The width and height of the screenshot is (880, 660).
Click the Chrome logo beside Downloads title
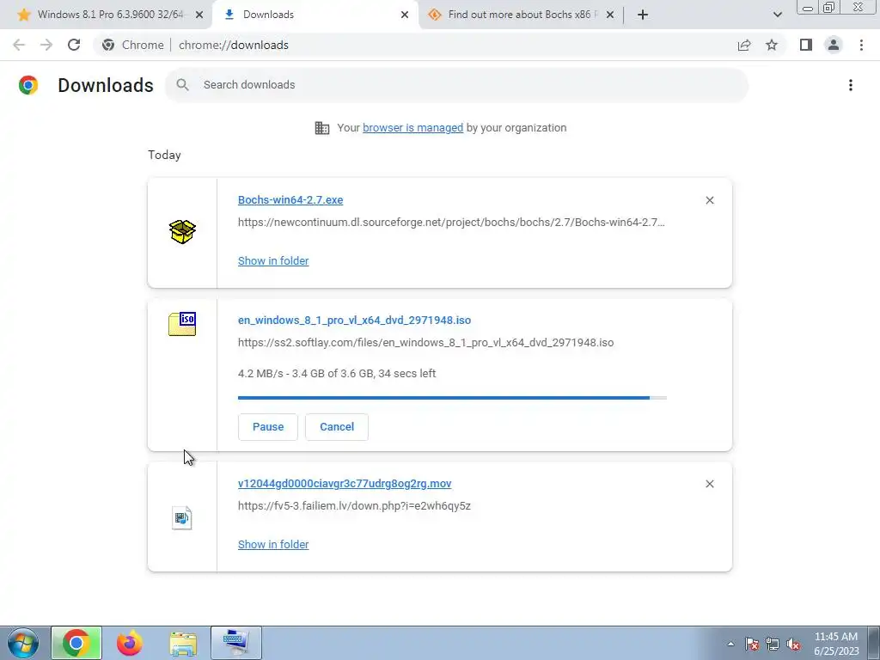click(x=28, y=85)
